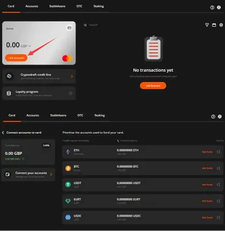Select OTC tab on card overview screen
Image resolution: width=225 pixels, height=231 pixels.
[80, 6]
